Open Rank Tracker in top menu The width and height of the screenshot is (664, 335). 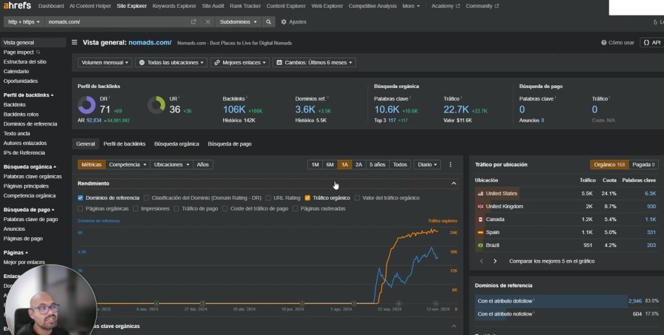[x=245, y=6]
